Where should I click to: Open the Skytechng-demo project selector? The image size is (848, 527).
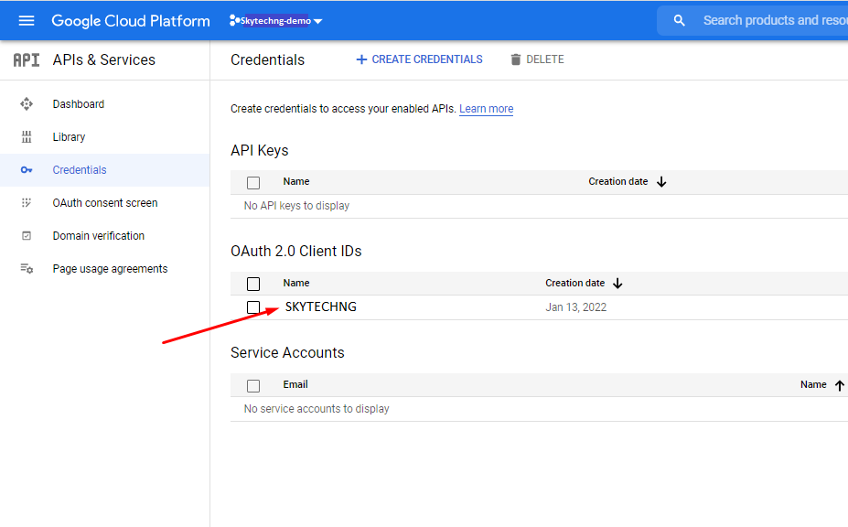coord(276,20)
